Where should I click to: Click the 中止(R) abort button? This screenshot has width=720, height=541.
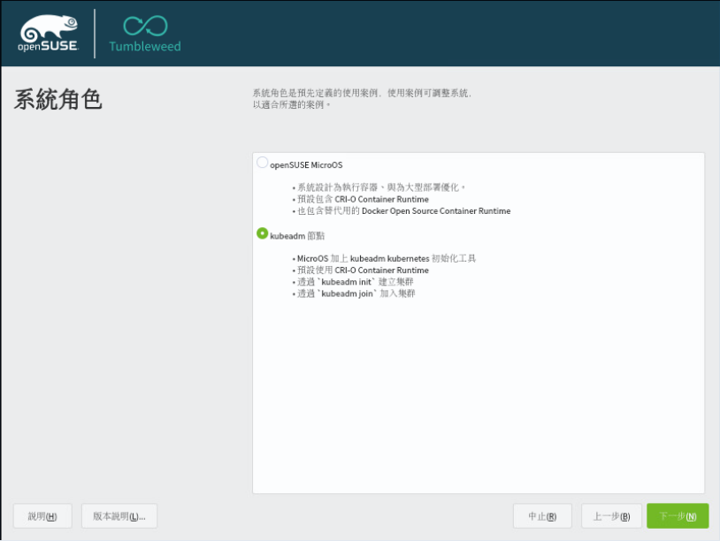click(542, 516)
